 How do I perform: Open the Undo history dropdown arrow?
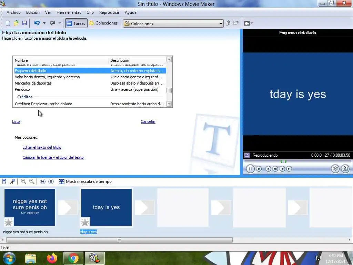coord(44,23)
